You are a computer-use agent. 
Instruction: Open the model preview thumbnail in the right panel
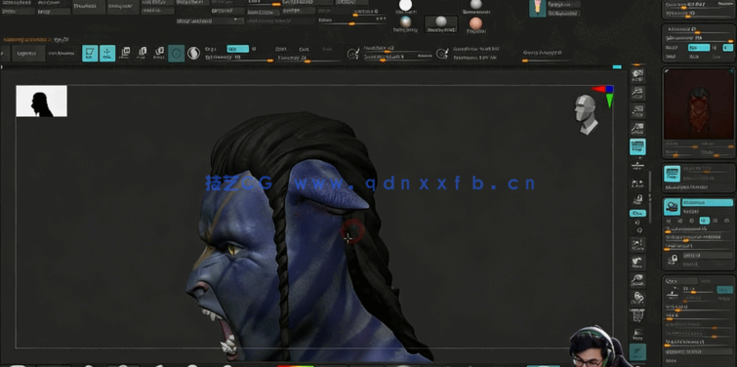698,104
